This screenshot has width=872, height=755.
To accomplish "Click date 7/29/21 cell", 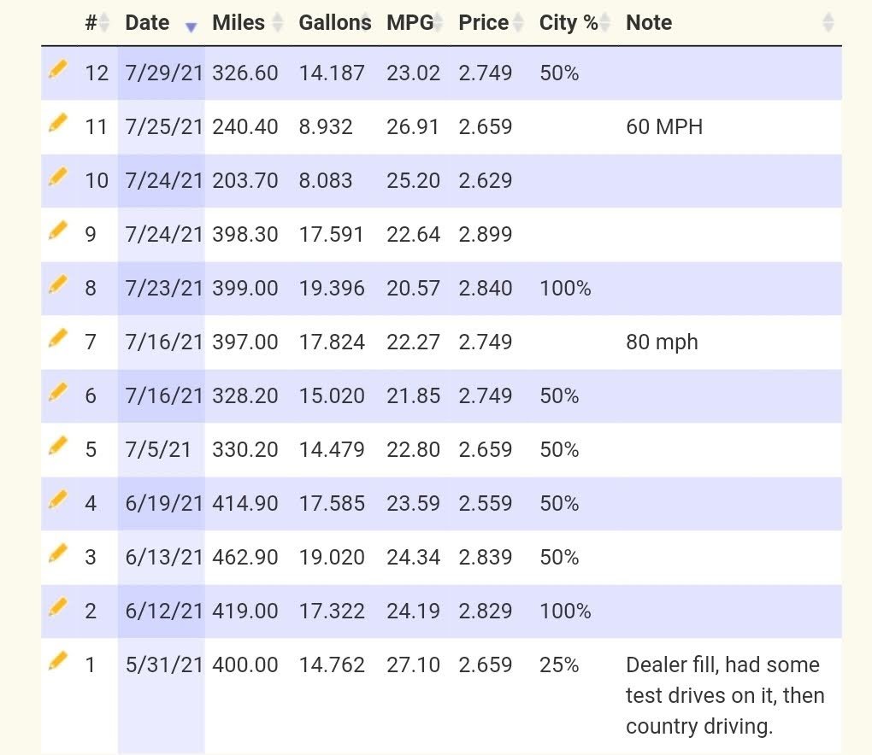I will pyautogui.click(x=164, y=73).
